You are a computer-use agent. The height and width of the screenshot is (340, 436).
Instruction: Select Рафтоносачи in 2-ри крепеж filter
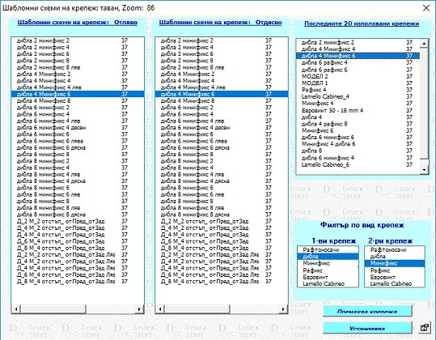tap(395, 249)
